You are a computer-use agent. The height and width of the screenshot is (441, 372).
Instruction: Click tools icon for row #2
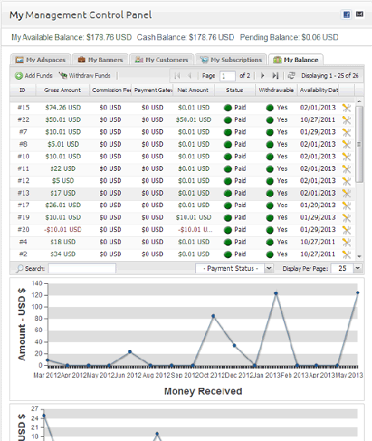(x=347, y=255)
